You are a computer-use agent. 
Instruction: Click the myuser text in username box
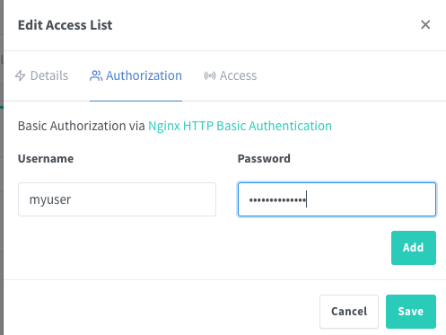click(x=50, y=199)
